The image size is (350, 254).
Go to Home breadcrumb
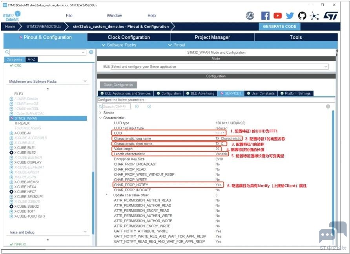10,27
